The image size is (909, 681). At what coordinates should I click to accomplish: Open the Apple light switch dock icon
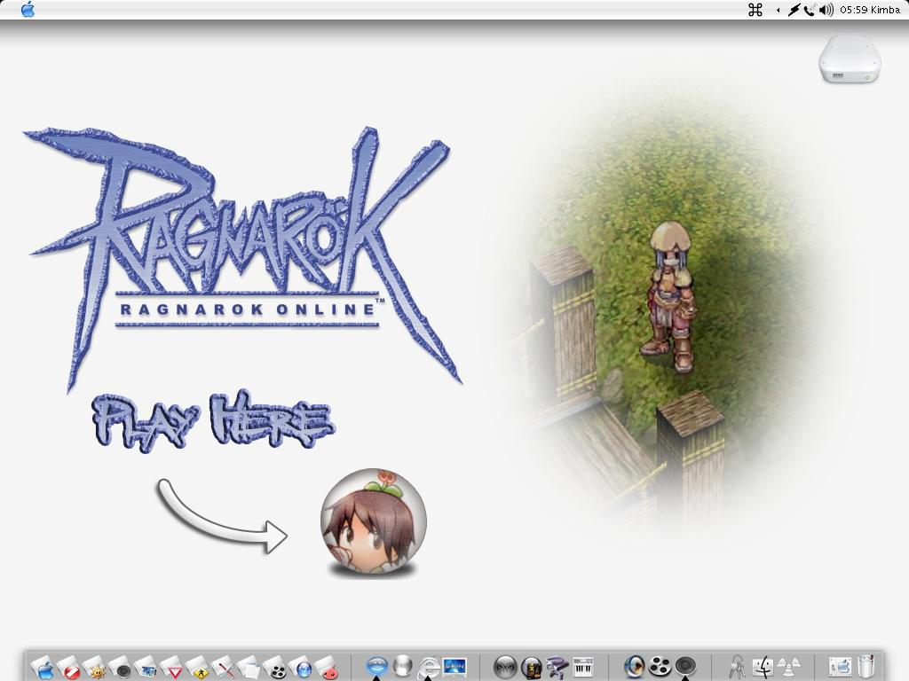point(839,667)
